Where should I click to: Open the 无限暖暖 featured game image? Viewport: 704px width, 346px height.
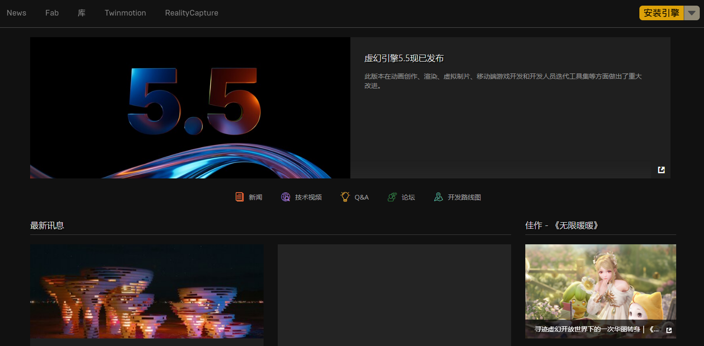click(x=600, y=282)
